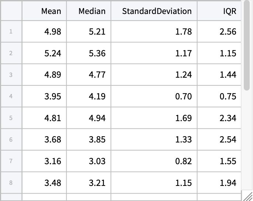The image size is (253, 201).
Task: Click Mean value 4.98 cell
Action: point(44,32)
